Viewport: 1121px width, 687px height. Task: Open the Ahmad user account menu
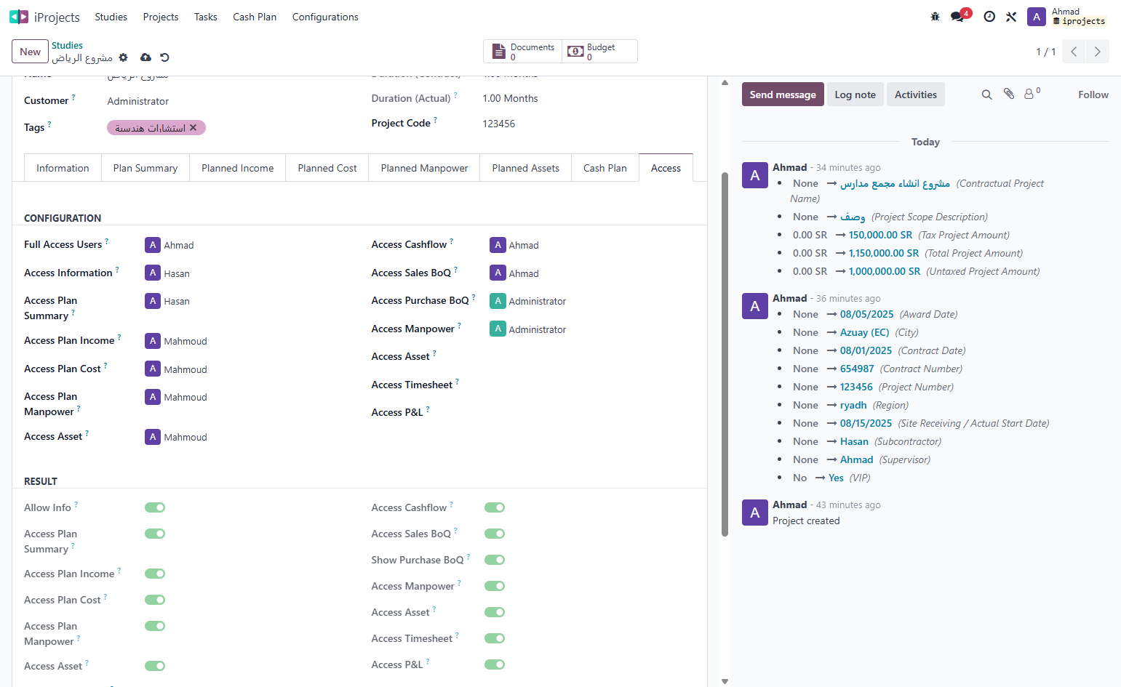pos(1066,17)
